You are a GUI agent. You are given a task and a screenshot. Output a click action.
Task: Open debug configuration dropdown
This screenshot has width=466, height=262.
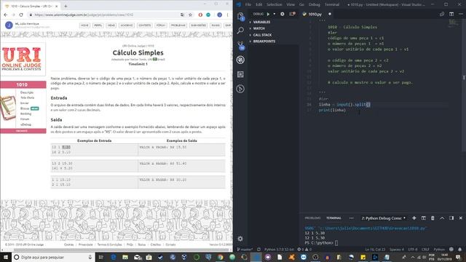pos(275,14)
